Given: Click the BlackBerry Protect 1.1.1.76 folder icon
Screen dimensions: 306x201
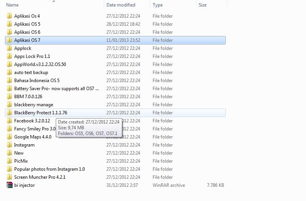Looking at the screenshot, I should coord(9,112).
